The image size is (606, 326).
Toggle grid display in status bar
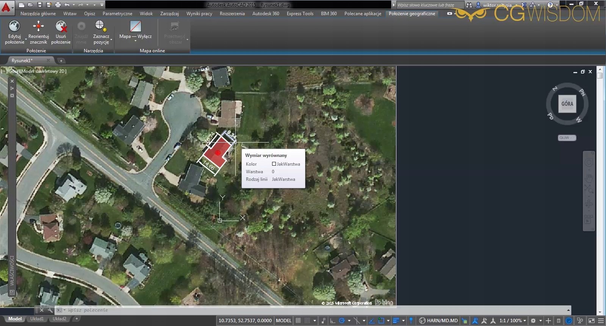tap(298, 321)
